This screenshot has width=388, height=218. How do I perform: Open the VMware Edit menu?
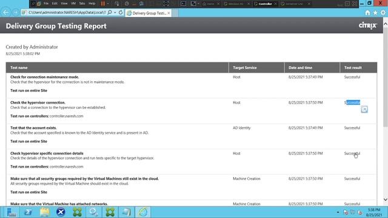tap(55, 4)
